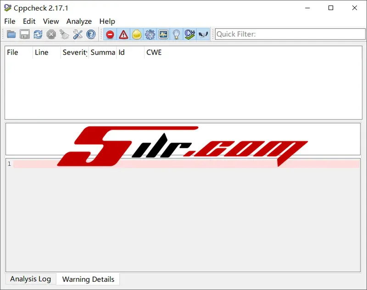
Task: Toggle the information filter (lightbulb icon)
Action: point(177,34)
